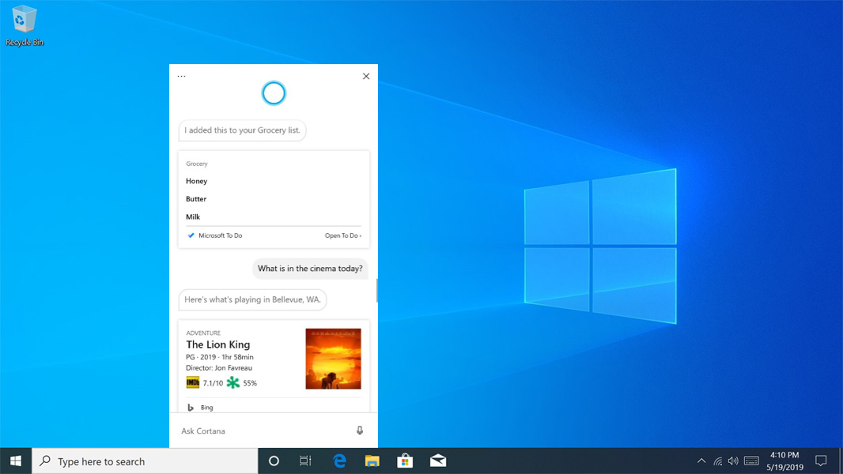The height and width of the screenshot is (474, 843).
Task: View The Lion King poster thumbnail
Action: point(334,359)
